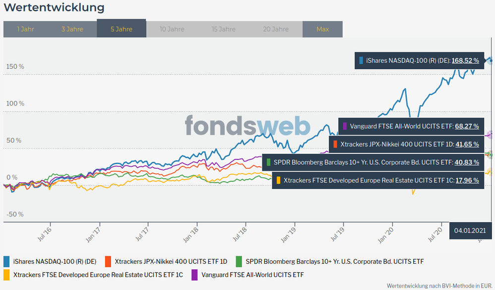Click purple Vanguard FTSE All-World legend swatch
Image resolution: width=495 pixels, height=290 pixels.
coord(195,274)
